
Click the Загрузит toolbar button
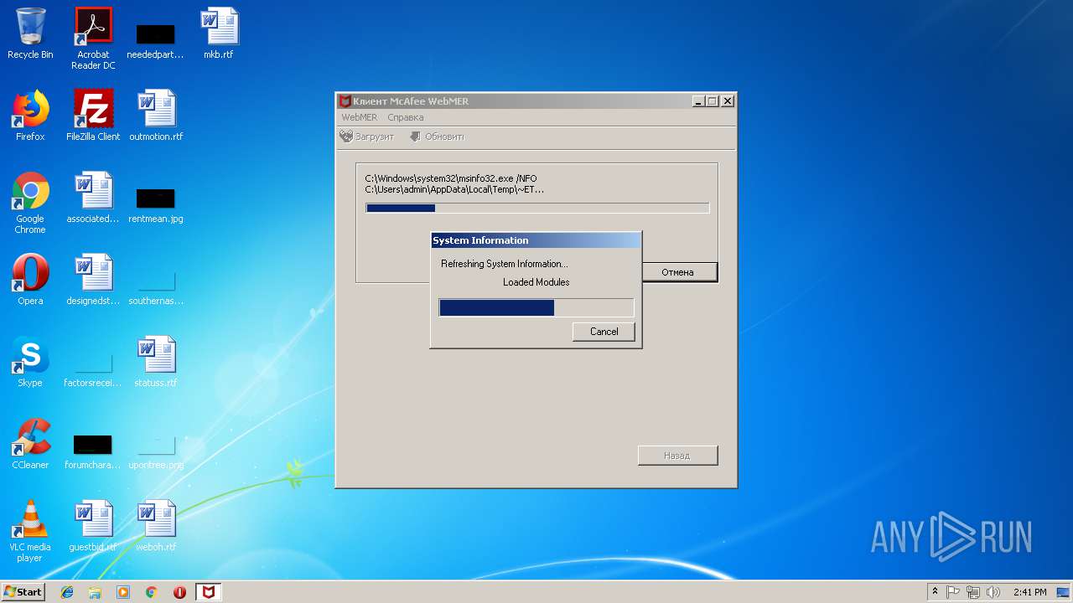coord(367,137)
